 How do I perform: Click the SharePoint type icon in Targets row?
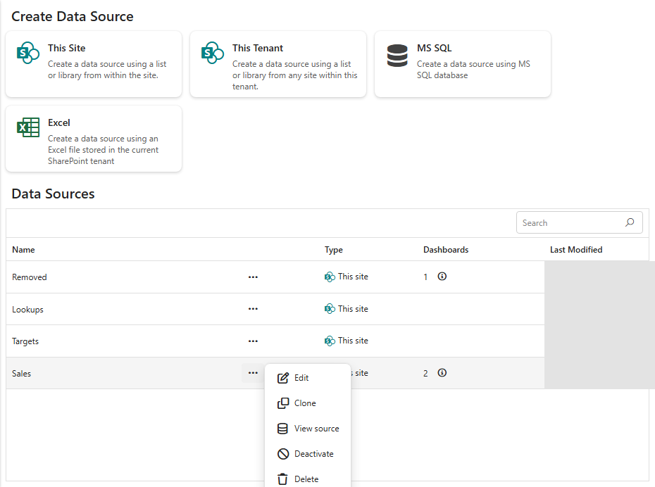[x=330, y=341]
